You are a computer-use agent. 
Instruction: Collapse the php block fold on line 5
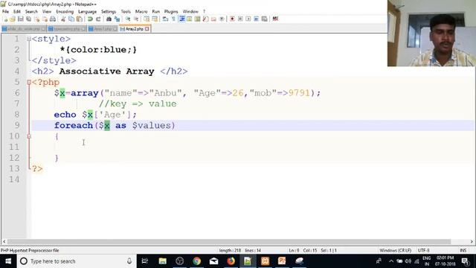click(x=29, y=82)
